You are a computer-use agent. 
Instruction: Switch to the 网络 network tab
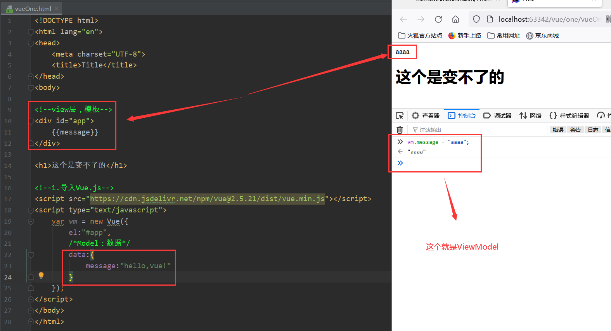click(530, 116)
